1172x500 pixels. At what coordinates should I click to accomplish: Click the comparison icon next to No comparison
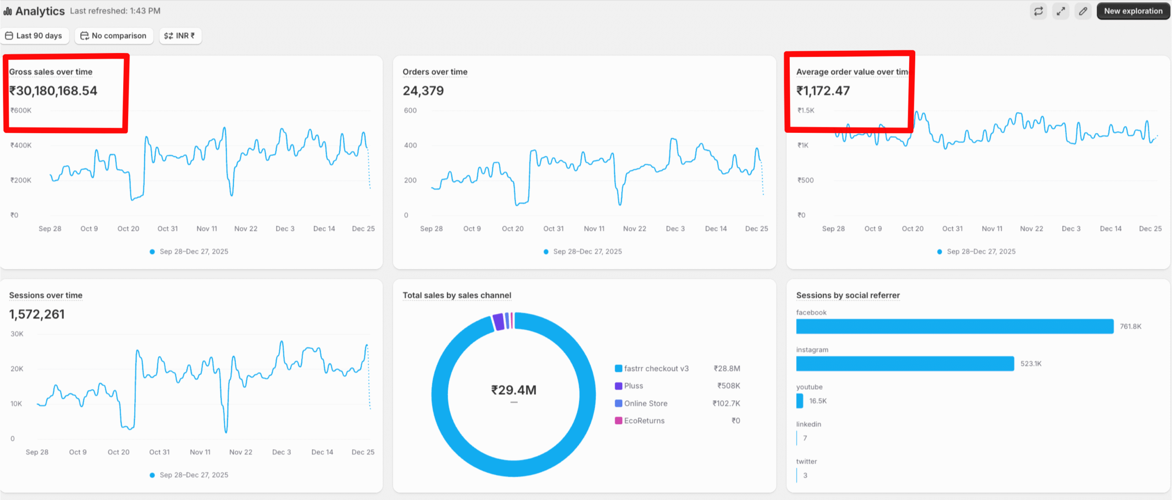[84, 36]
